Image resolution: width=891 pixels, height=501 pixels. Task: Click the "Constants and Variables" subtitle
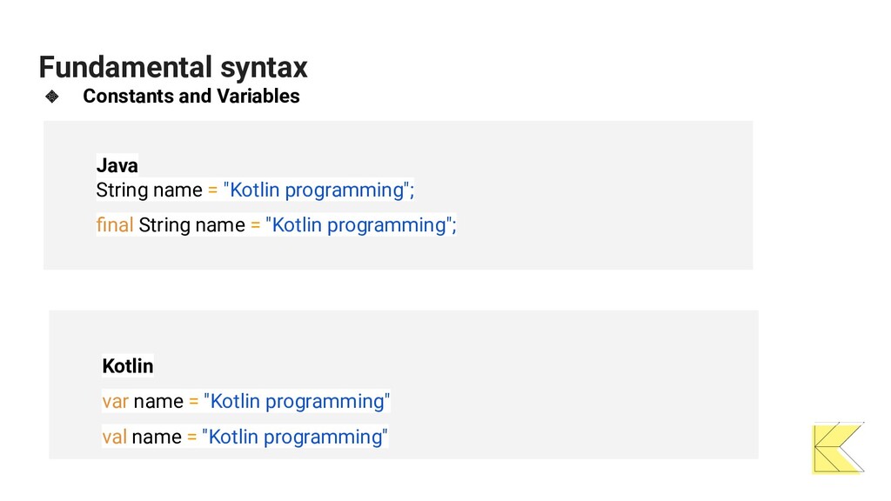coord(191,96)
